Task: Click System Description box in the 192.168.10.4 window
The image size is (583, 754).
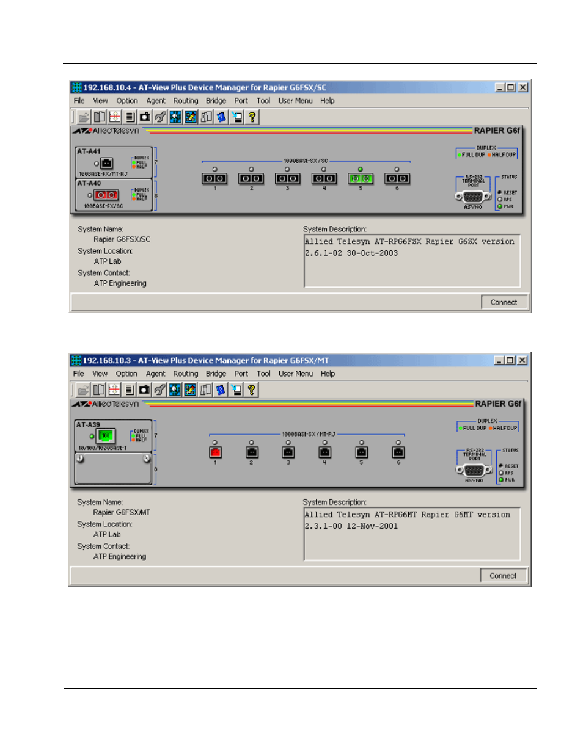Action: tap(412, 261)
